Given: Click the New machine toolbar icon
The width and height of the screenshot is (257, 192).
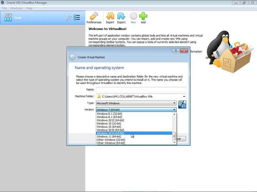Looking at the screenshot, I should click(134, 18).
